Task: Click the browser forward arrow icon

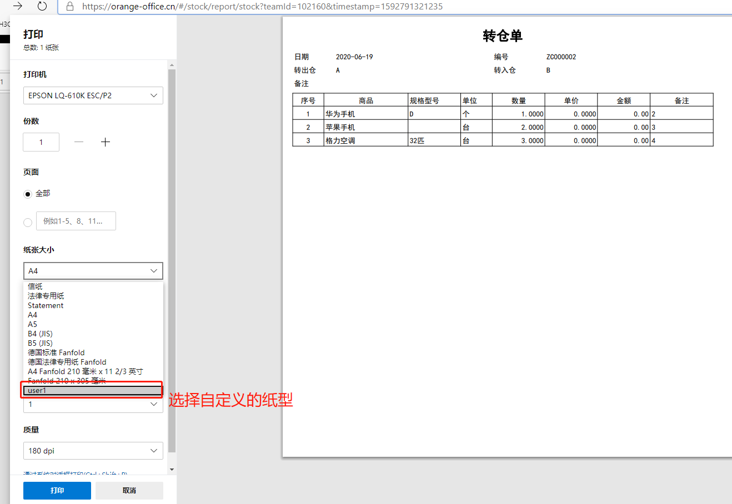Action: 18,6
